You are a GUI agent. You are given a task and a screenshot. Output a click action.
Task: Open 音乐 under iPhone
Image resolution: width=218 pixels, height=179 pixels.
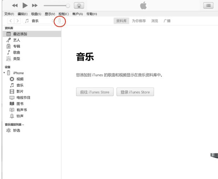pos(32,85)
